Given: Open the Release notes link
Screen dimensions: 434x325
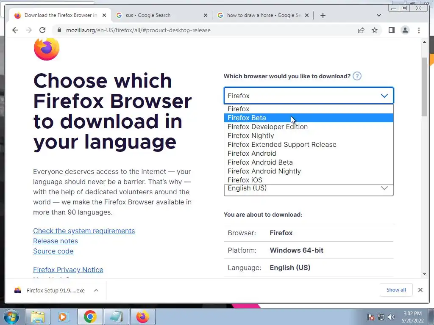Looking at the screenshot, I should point(56,241).
